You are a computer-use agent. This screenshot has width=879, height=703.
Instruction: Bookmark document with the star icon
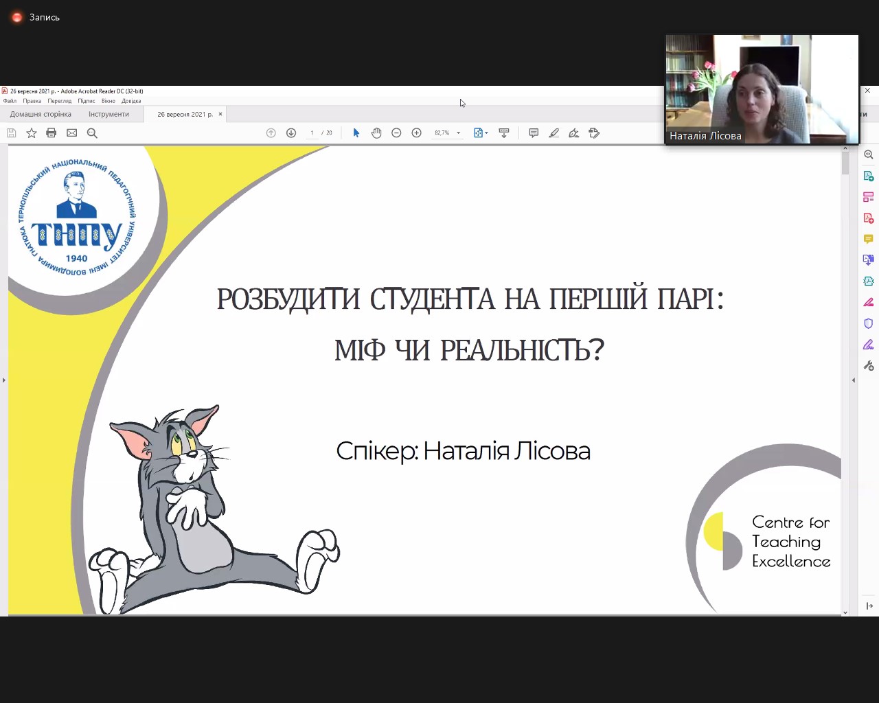click(32, 133)
